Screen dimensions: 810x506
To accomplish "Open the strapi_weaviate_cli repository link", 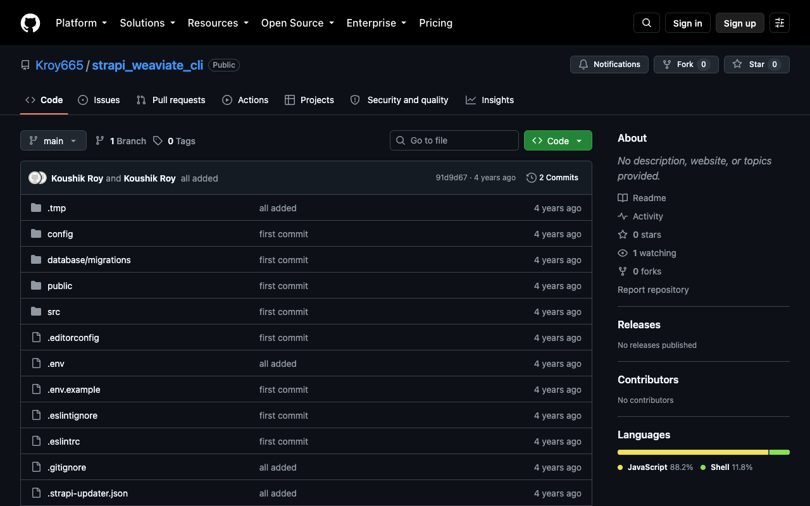I will coord(147,65).
